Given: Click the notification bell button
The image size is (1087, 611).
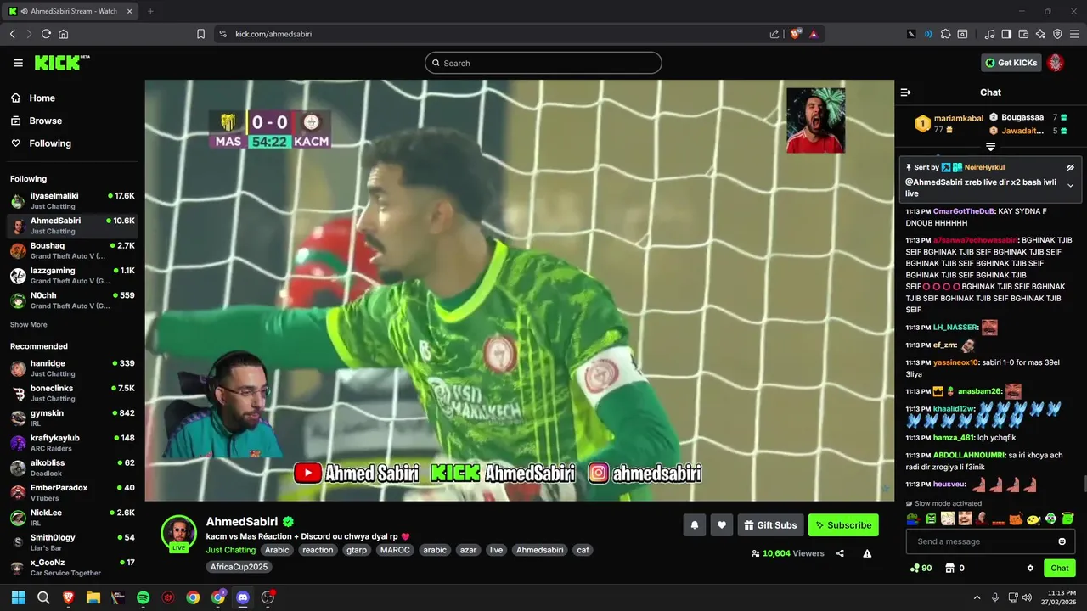Looking at the screenshot, I should coord(694,525).
